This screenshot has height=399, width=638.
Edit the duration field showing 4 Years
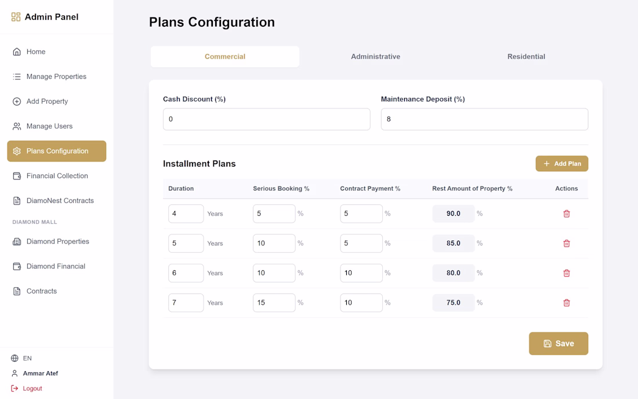pyautogui.click(x=186, y=213)
